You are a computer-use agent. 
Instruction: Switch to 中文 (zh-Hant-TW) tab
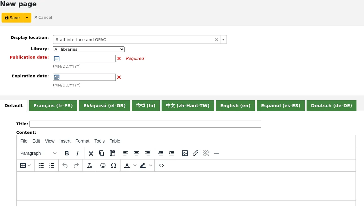point(188,106)
